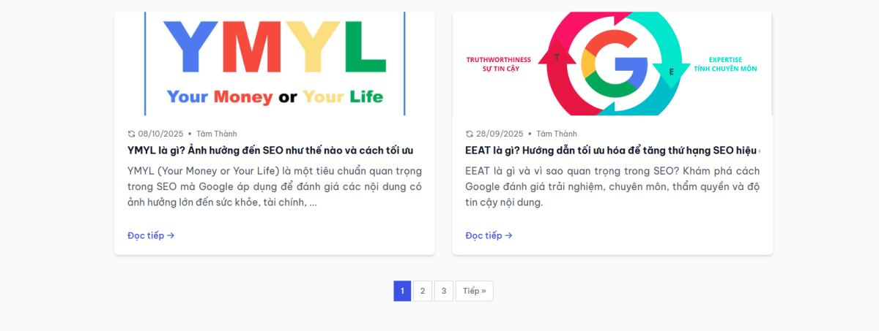Go to page 2 of the post list
Viewport: 879px width, 331px height.
click(x=422, y=291)
